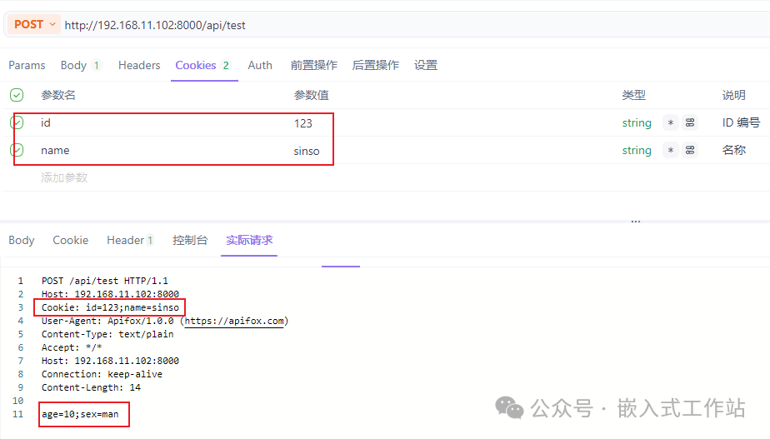Open the https://apifox.com link in User-Agent
This screenshot has width=770, height=439.
coord(235,321)
